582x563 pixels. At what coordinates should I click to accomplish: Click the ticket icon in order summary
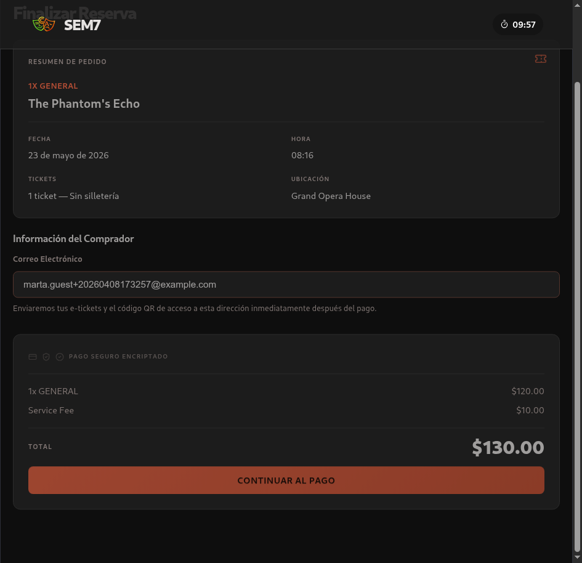click(x=540, y=59)
